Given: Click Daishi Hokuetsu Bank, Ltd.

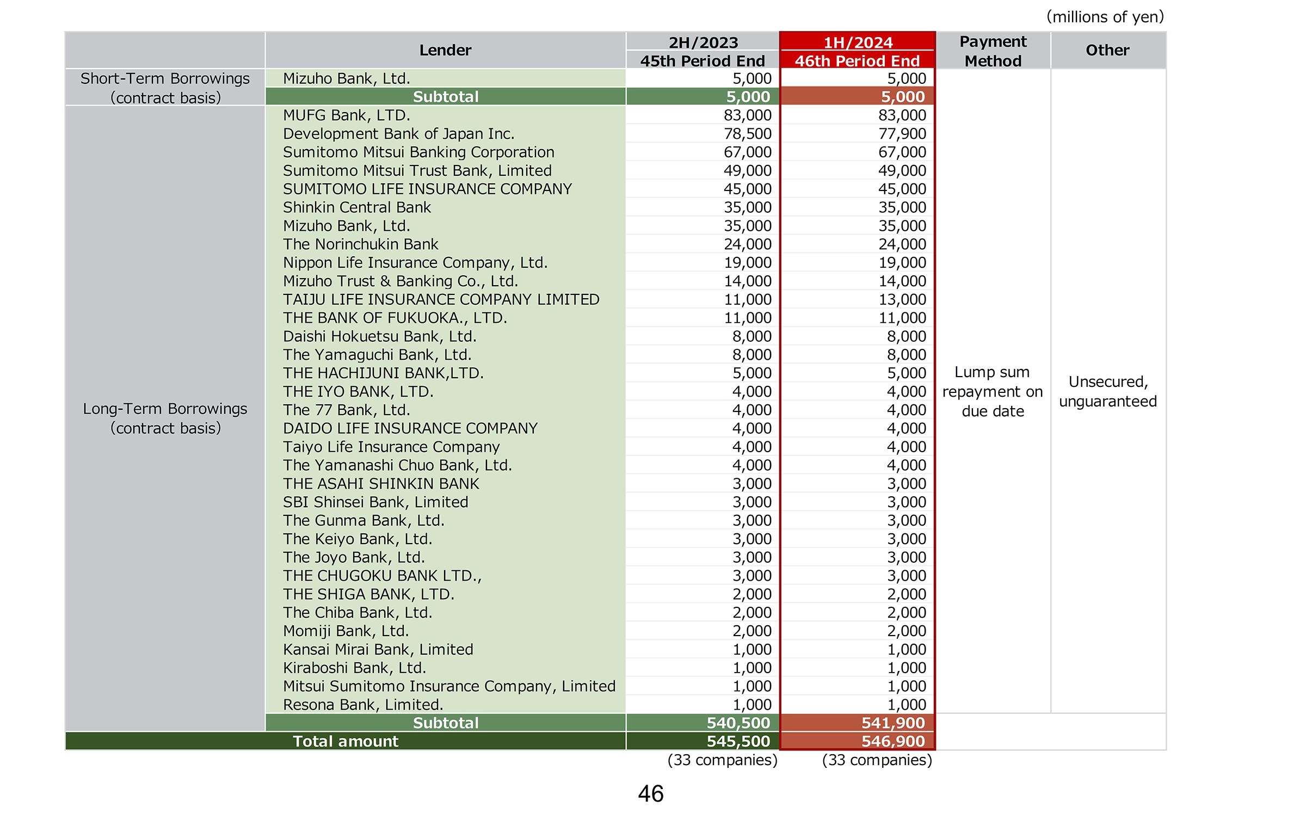Looking at the screenshot, I should point(379,336).
